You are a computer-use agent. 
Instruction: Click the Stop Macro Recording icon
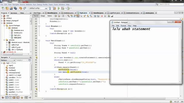click(105, 16)
